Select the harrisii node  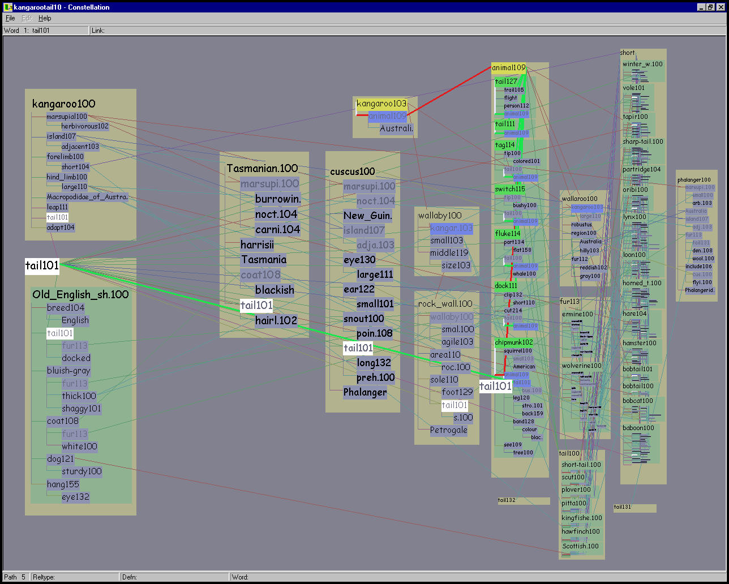pos(257,245)
